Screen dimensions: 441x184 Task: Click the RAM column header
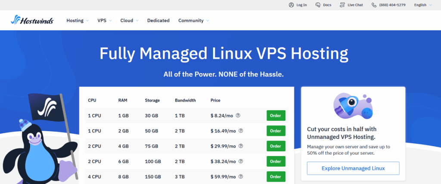pos(123,100)
